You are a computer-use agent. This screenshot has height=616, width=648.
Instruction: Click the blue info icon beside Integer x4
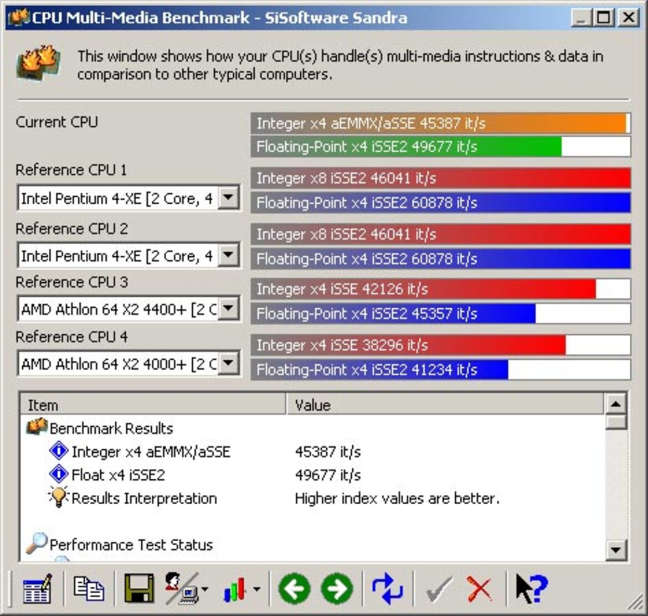58,451
